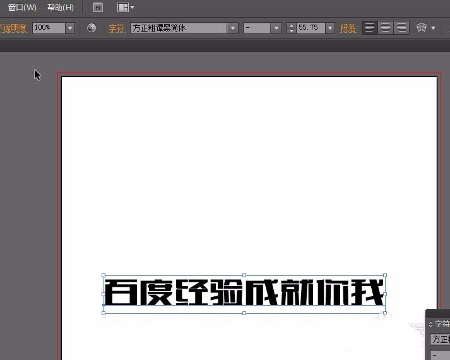Click top-left selection handle of text box
The image size is (450, 360).
pyautogui.click(x=104, y=275)
